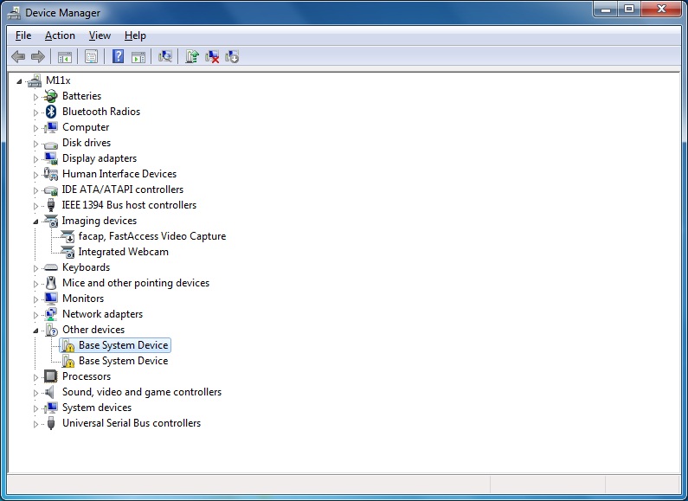Click the blue Help question mark icon
Viewport: 688px width, 501px height.
click(118, 56)
